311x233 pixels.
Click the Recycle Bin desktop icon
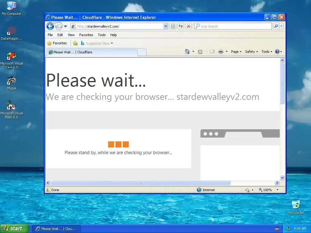click(x=296, y=207)
